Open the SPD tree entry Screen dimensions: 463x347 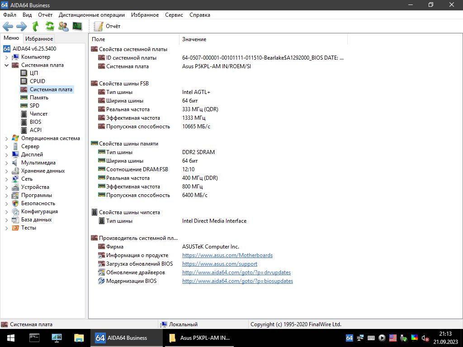tap(34, 106)
